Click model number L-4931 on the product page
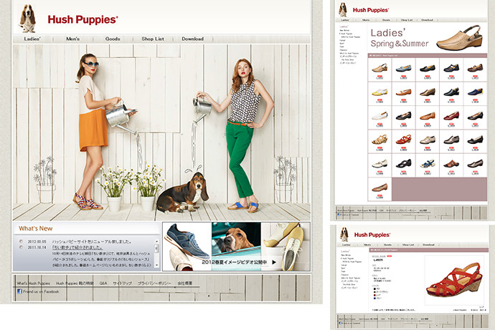Viewport: 495px width, 330px height. [x=378, y=260]
